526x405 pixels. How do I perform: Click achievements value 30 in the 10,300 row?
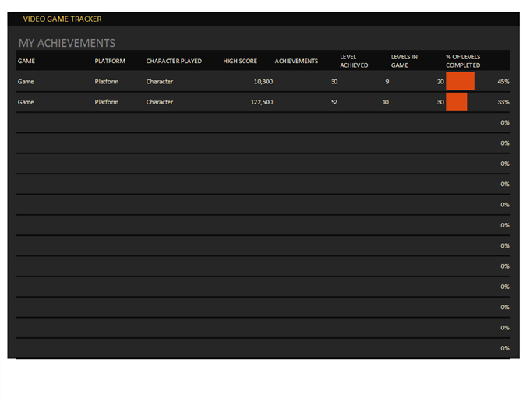334,82
